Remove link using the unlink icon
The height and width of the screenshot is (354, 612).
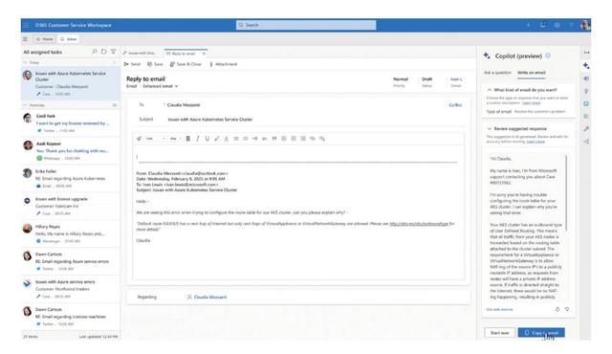click(322, 139)
